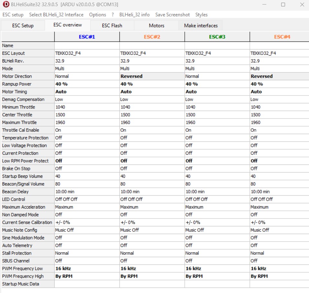The height and width of the screenshot is (293, 309).
Task: Click Save Screenshot in the menu bar
Action: 172,15
